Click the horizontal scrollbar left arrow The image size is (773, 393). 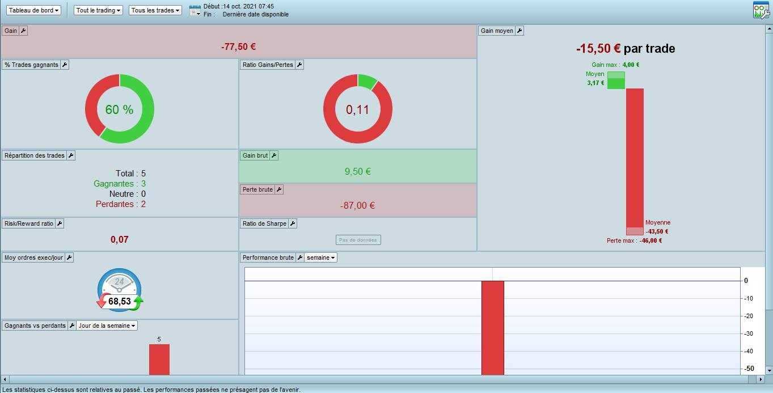[6, 379]
